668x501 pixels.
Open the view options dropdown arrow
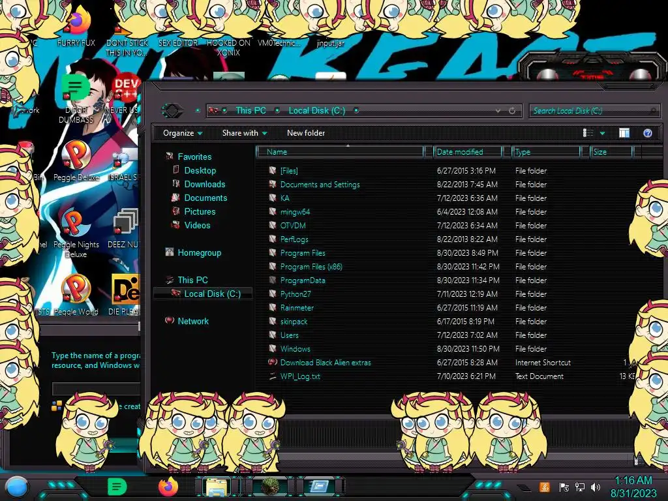click(x=602, y=133)
